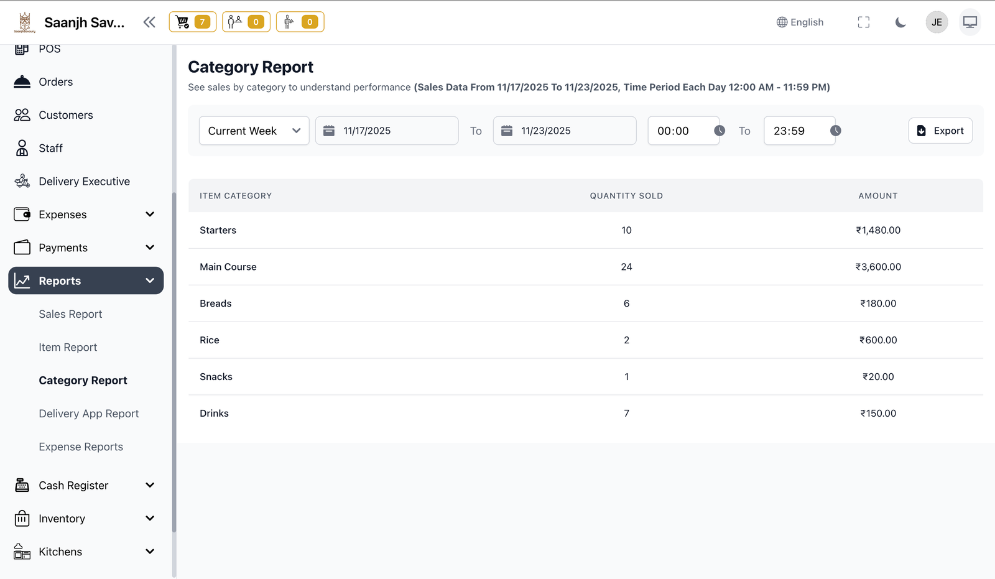The height and width of the screenshot is (579, 995).
Task: Export the category report
Action: tap(940, 131)
